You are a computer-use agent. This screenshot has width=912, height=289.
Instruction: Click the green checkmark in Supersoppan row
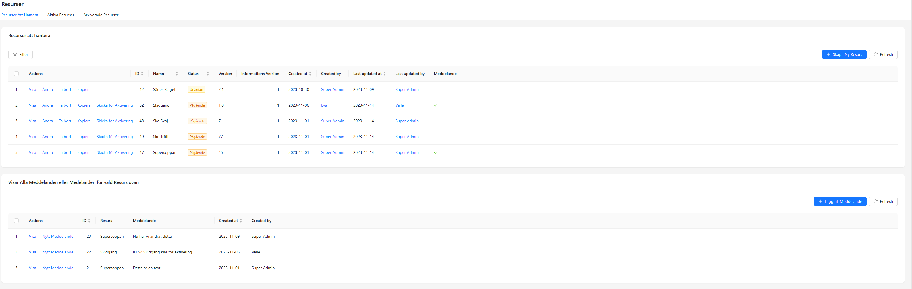click(436, 152)
